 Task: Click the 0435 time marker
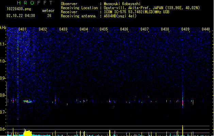tap(104, 29)
